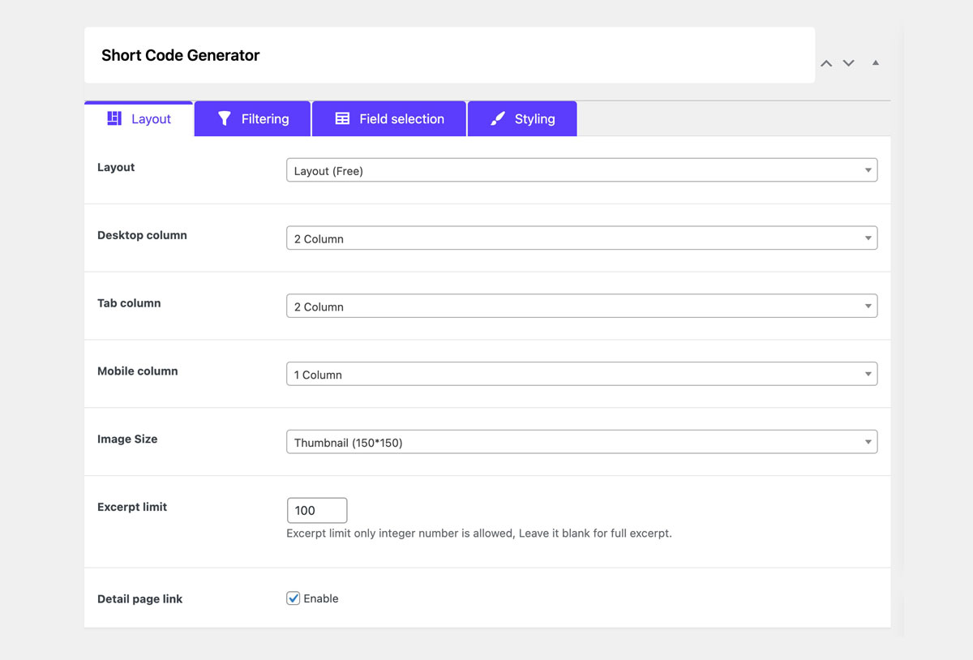Click the Desktop column label
The width and height of the screenshot is (973, 660).
142,235
